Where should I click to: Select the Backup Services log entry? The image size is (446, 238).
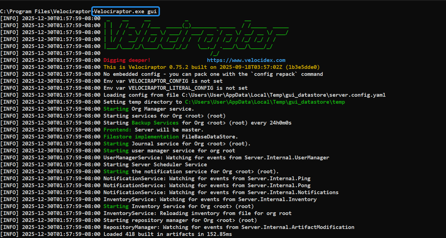[155, 122]
